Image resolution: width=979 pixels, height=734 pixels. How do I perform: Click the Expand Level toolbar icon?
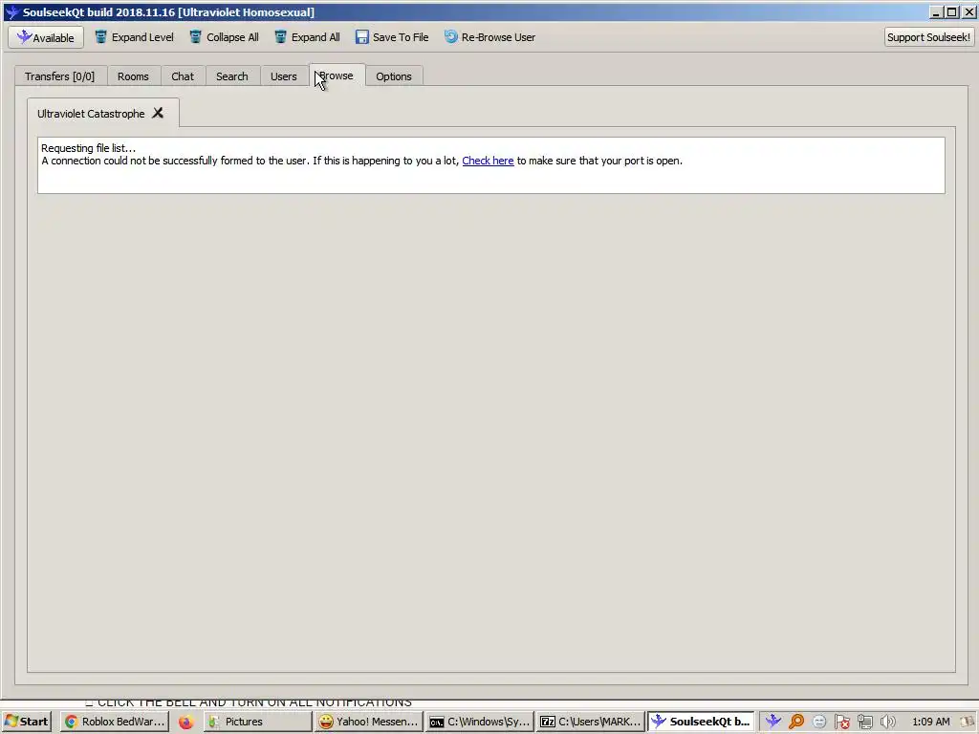pyautogui.click(x=100, y=37)
